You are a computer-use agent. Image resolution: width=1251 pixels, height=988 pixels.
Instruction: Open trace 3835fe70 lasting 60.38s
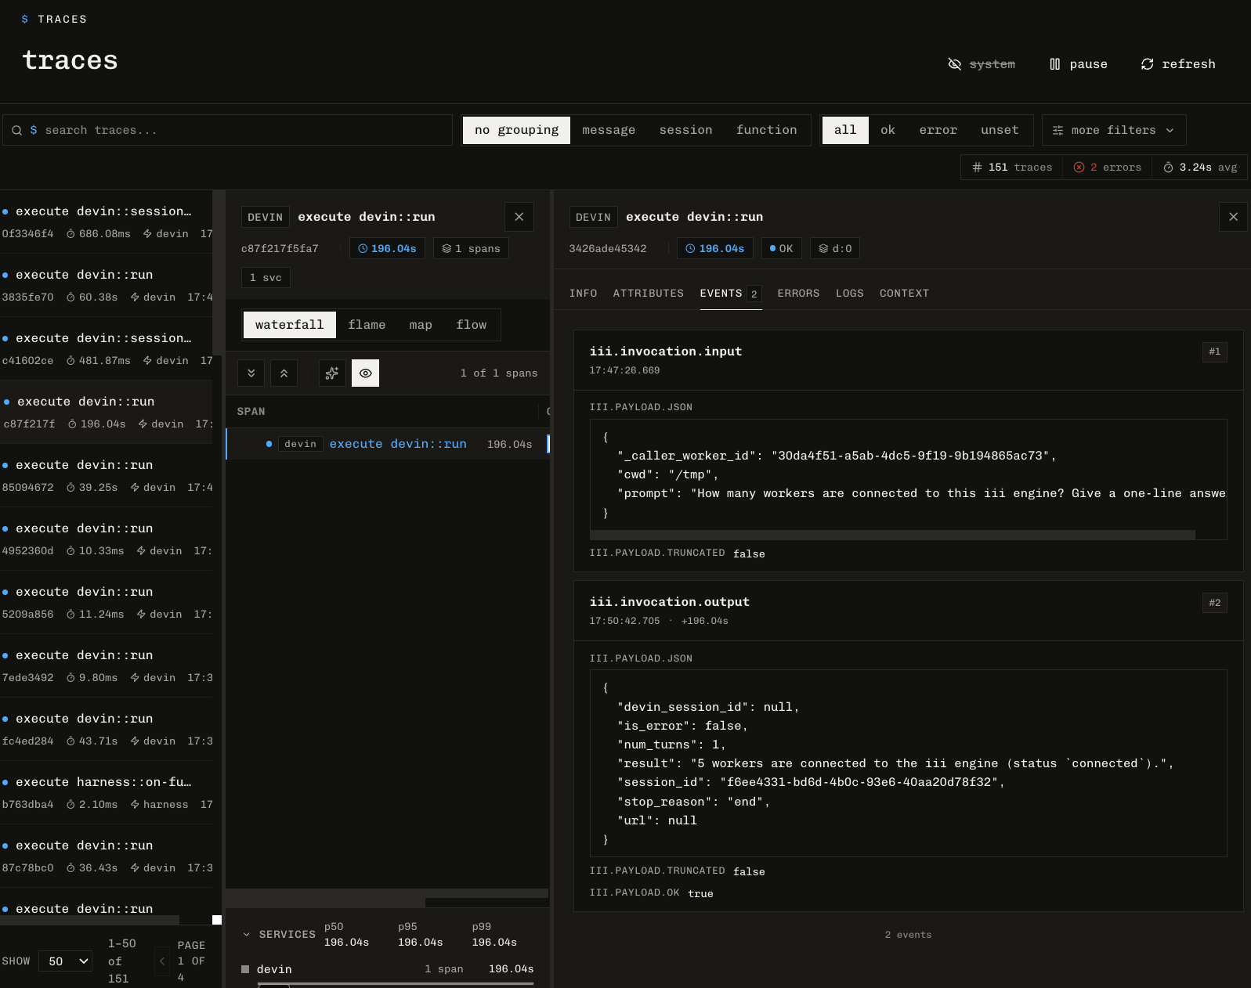click(107, 285)
